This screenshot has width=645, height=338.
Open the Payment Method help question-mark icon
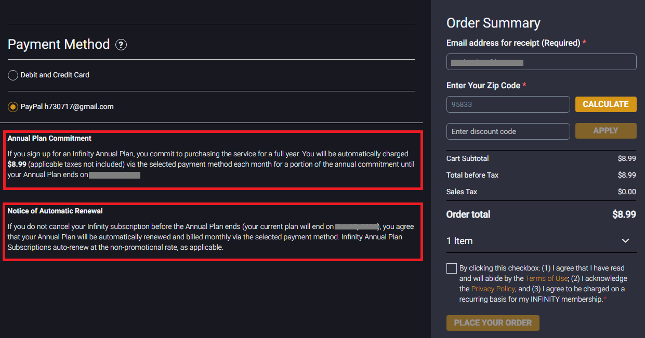click(x=121, y=45)
